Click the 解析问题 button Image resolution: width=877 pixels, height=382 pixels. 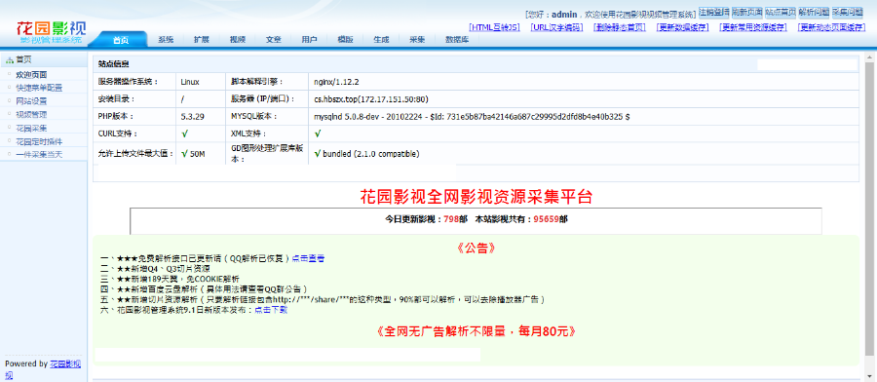[814, 12]
